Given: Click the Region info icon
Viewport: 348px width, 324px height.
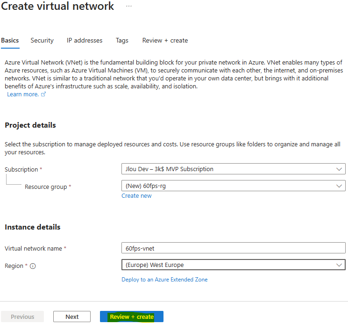Looking at the screenshot, I should pyautogui.click(x=33, y=266).
